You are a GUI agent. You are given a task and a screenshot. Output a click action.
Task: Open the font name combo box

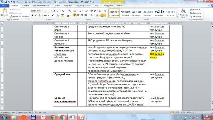click(37, 11)
